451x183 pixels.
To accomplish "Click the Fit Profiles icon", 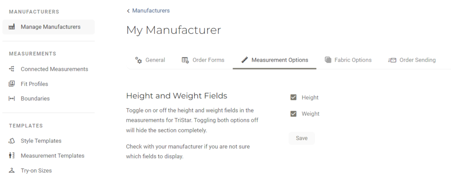I will 11,84.
